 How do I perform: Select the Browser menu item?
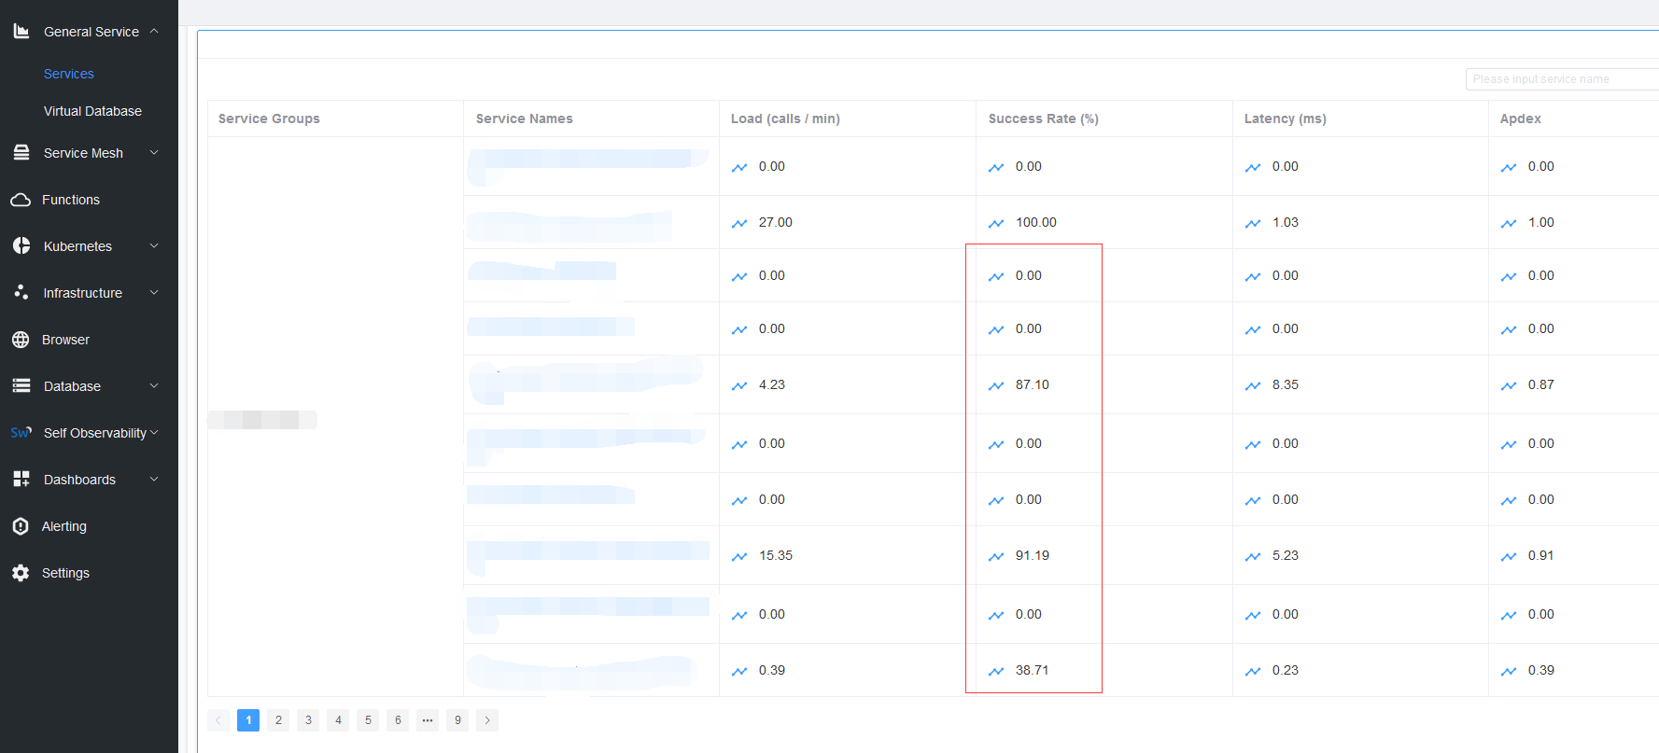[x=65, y=340]
